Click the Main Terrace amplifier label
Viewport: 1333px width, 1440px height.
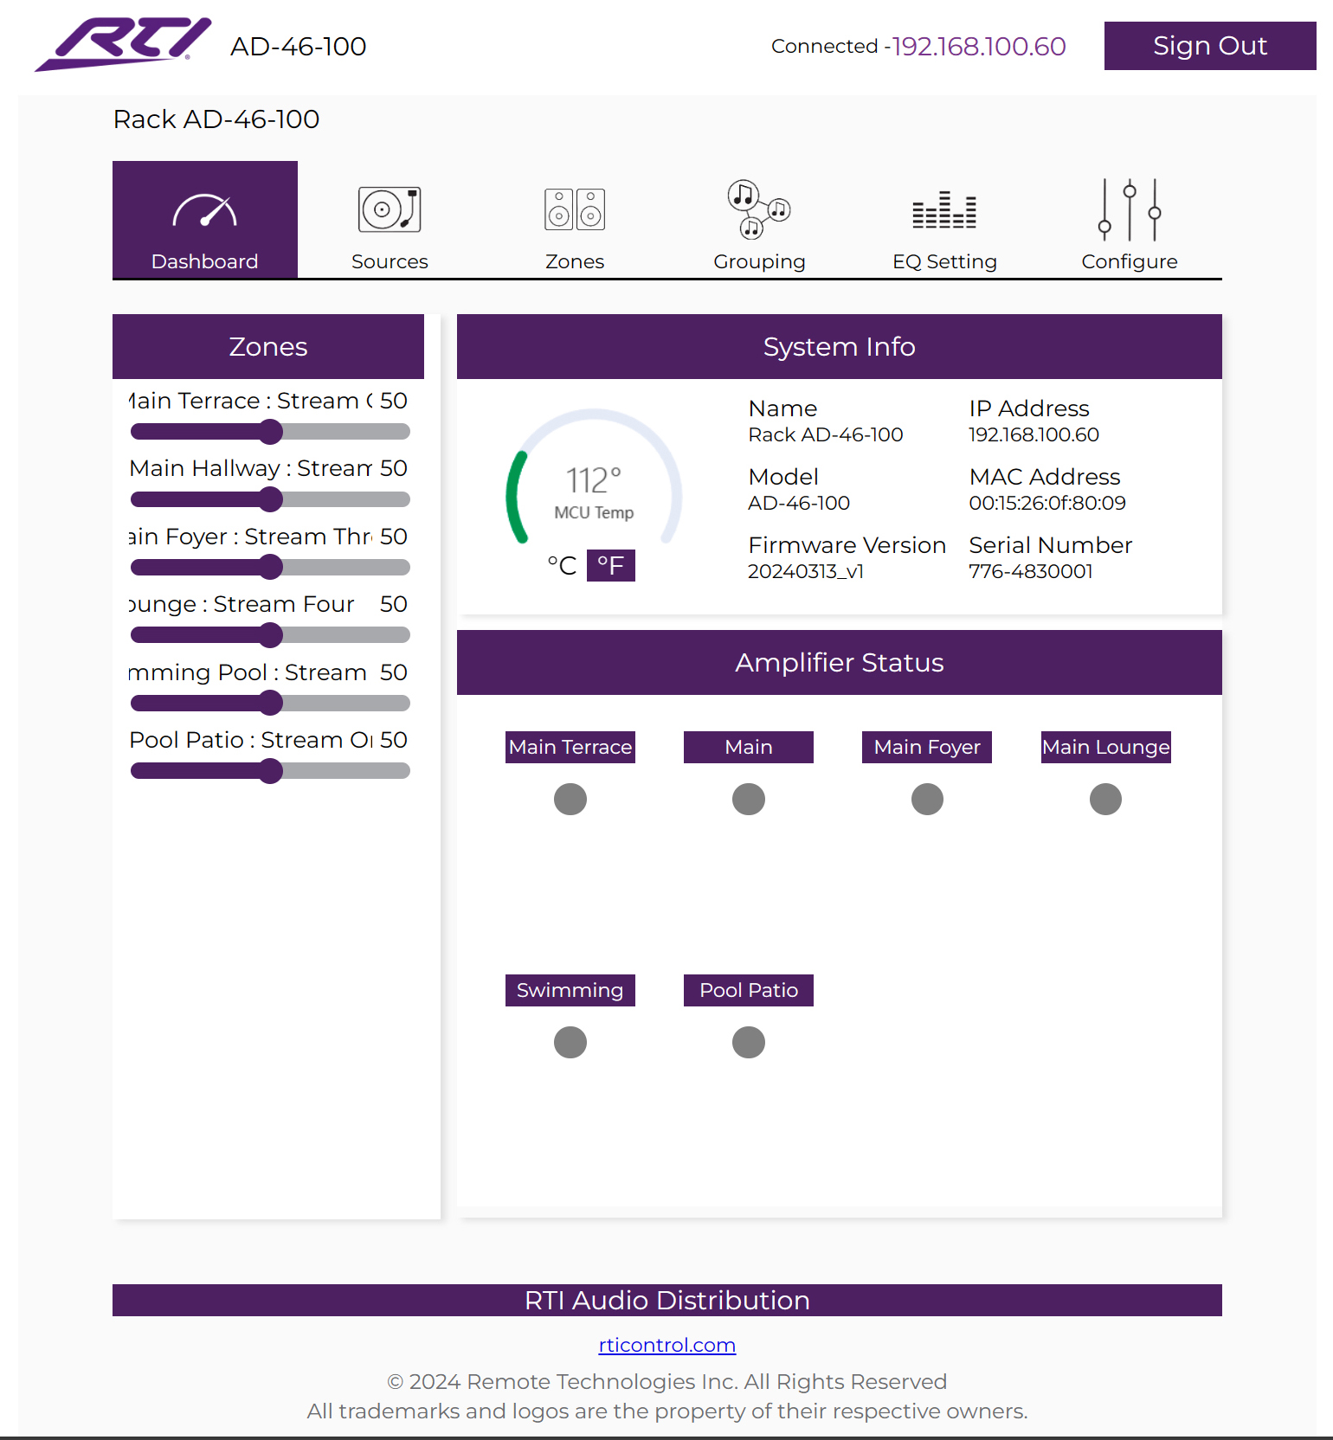570,747
